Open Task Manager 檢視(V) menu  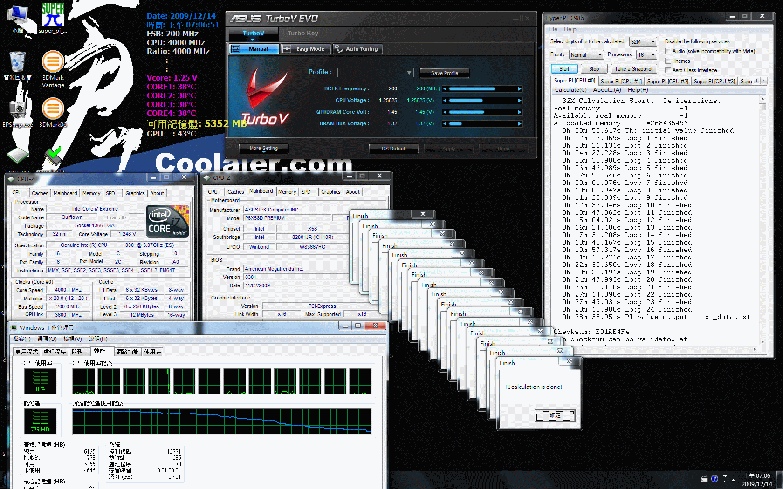[73, 339]
